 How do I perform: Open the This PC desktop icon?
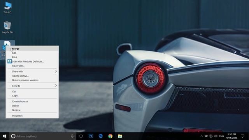[7, 8]
